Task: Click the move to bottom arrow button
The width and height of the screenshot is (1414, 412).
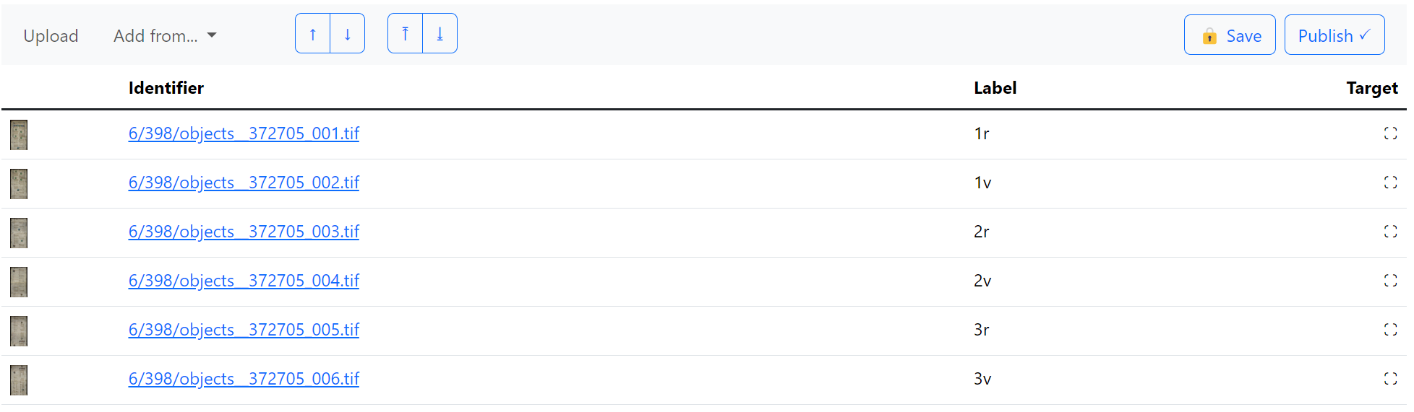Action: click(440, 34)
